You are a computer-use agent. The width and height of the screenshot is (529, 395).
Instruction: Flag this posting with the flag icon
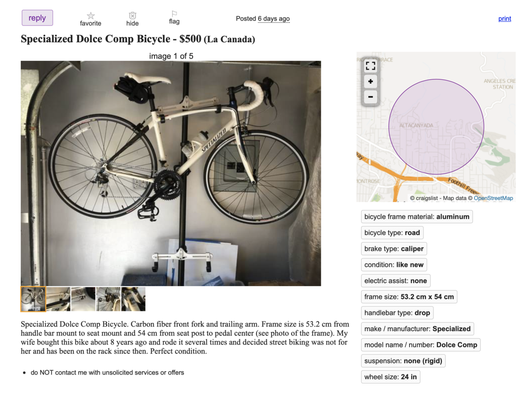click(174, 15)
